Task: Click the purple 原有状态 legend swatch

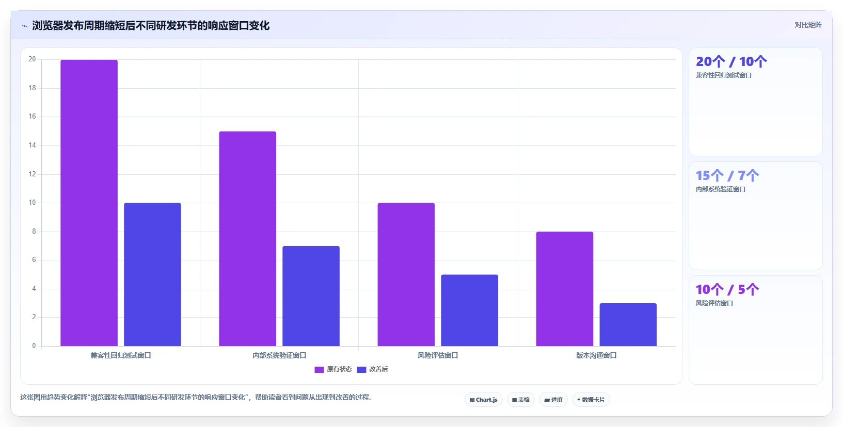Action: coord(319,370)
